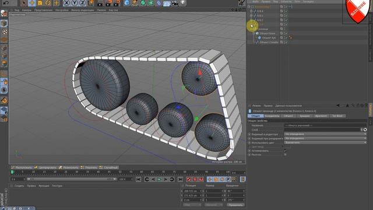Viewport: 373px width, 210px height.
Task: Click the Центрировать button
Action: 45,167
